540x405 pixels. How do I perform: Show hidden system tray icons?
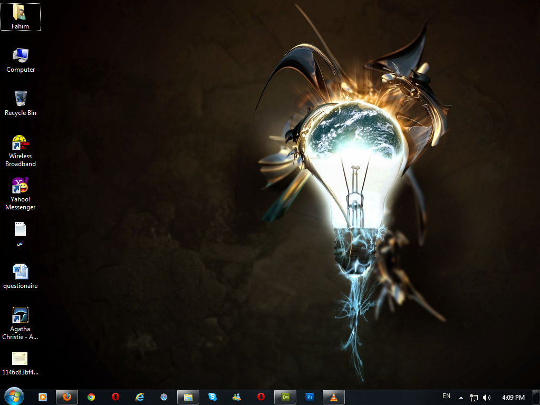tap(461, 398)
